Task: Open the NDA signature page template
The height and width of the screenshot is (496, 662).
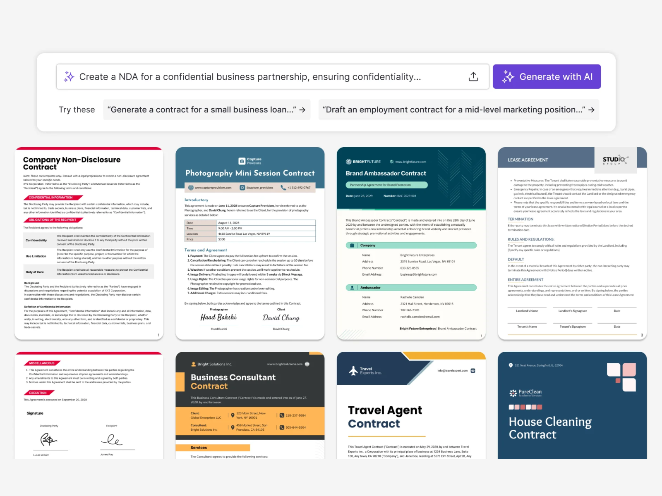Action: 89,405
